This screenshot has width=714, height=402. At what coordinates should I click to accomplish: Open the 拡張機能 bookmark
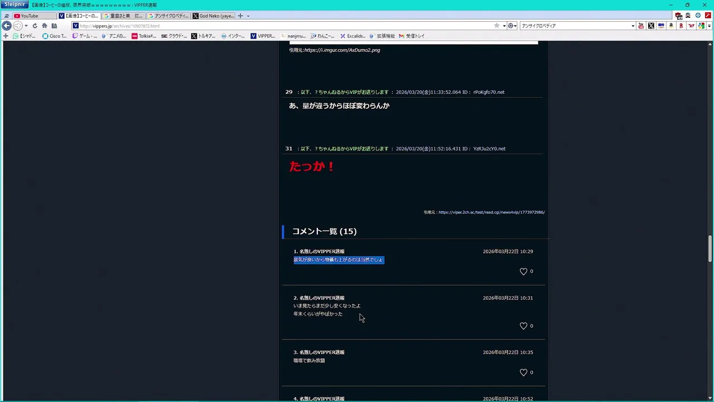[x=382, y=36]
